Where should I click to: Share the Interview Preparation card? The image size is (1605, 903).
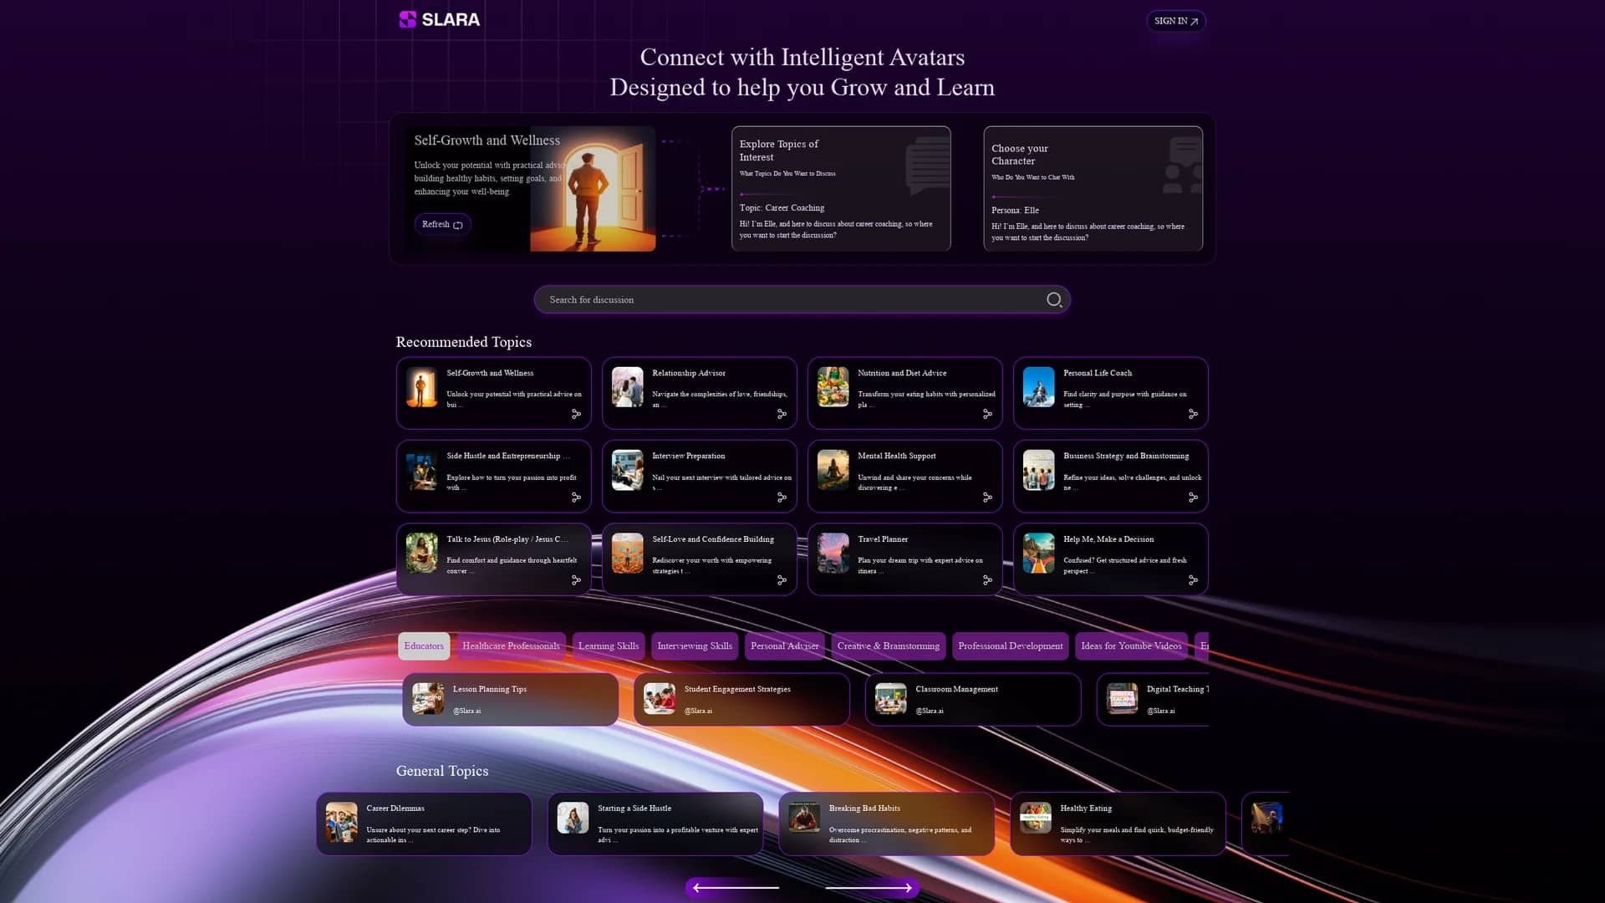(x=782, y=497)
